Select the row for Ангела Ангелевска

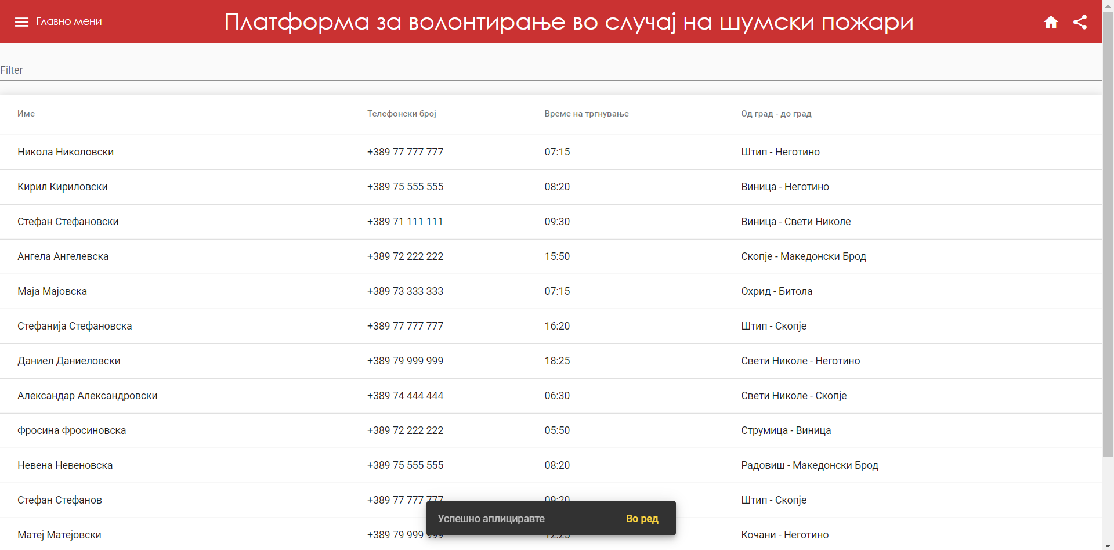[x=63, y=256]
